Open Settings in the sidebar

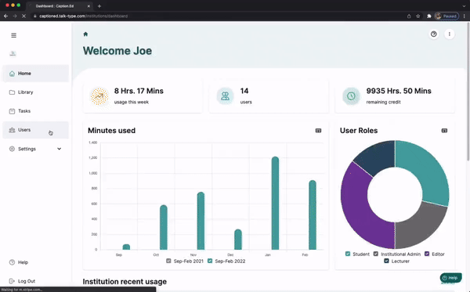click(35, 149)
